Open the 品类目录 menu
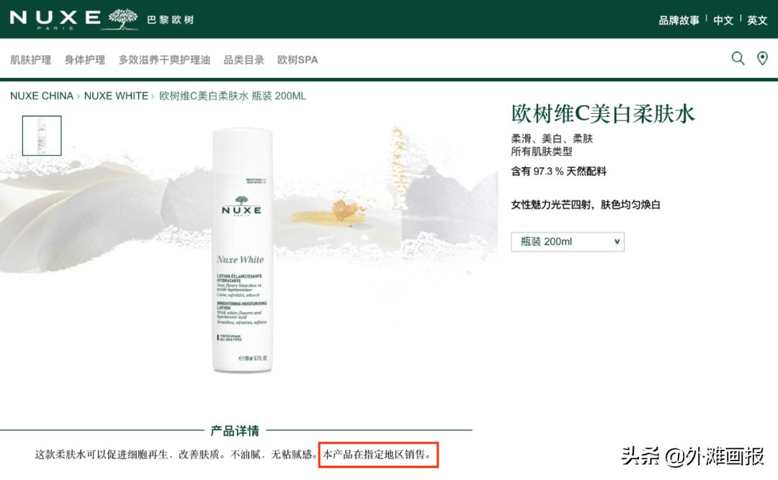778x480 pixels. [x=243, y=60]
